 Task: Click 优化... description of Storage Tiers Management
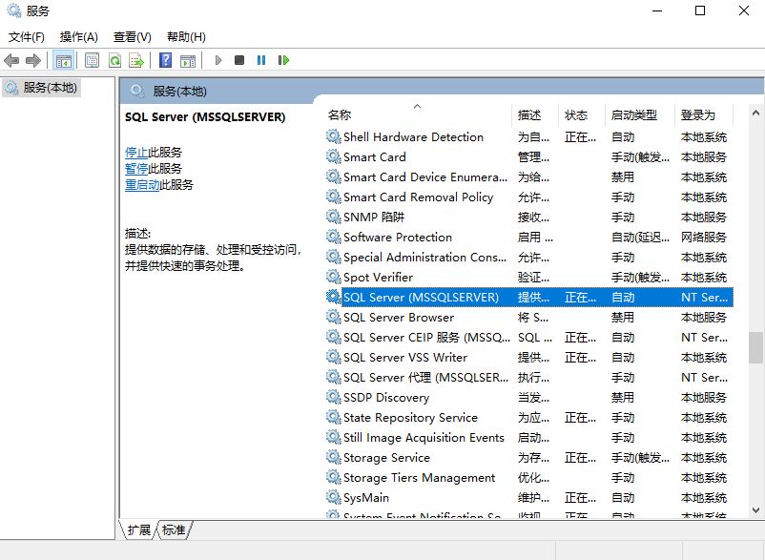tap(533, 478)
